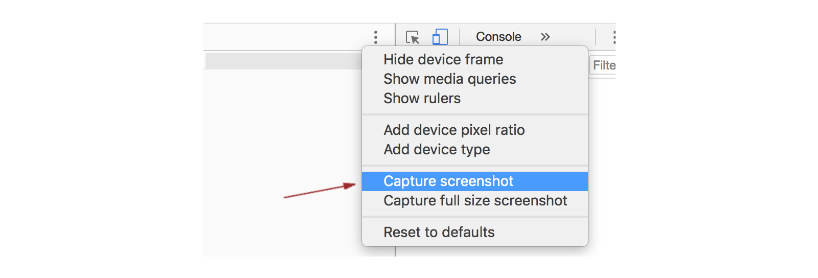Choose Capture full size screenshot
The width and height of the screenshot is (818, 278).
(475, 201)
